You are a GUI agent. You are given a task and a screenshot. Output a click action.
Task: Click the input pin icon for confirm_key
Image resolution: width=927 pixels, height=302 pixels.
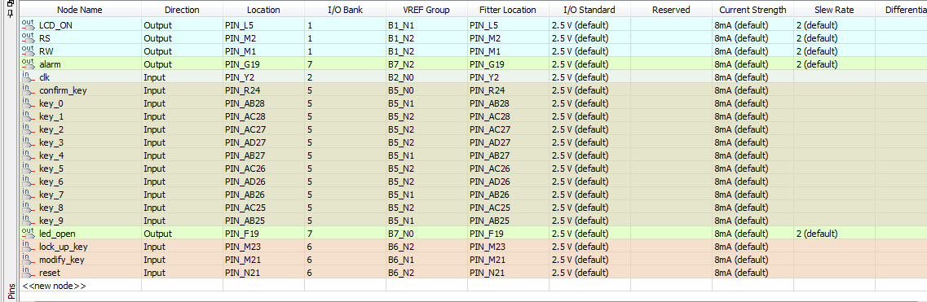(x=28, y=90)
